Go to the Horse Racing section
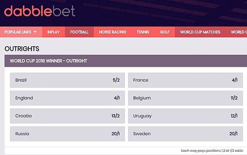 pos(112,32)
